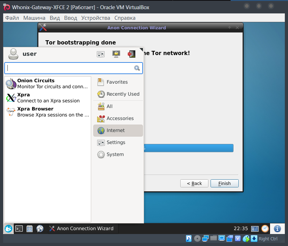Open the Устройства menu in VirtualBox

coord(95,18)
